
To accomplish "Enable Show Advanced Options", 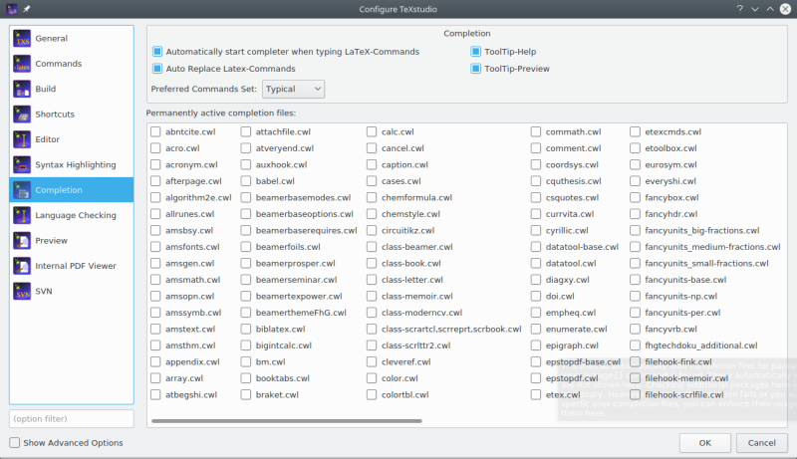I will click(x=15, y=443).
